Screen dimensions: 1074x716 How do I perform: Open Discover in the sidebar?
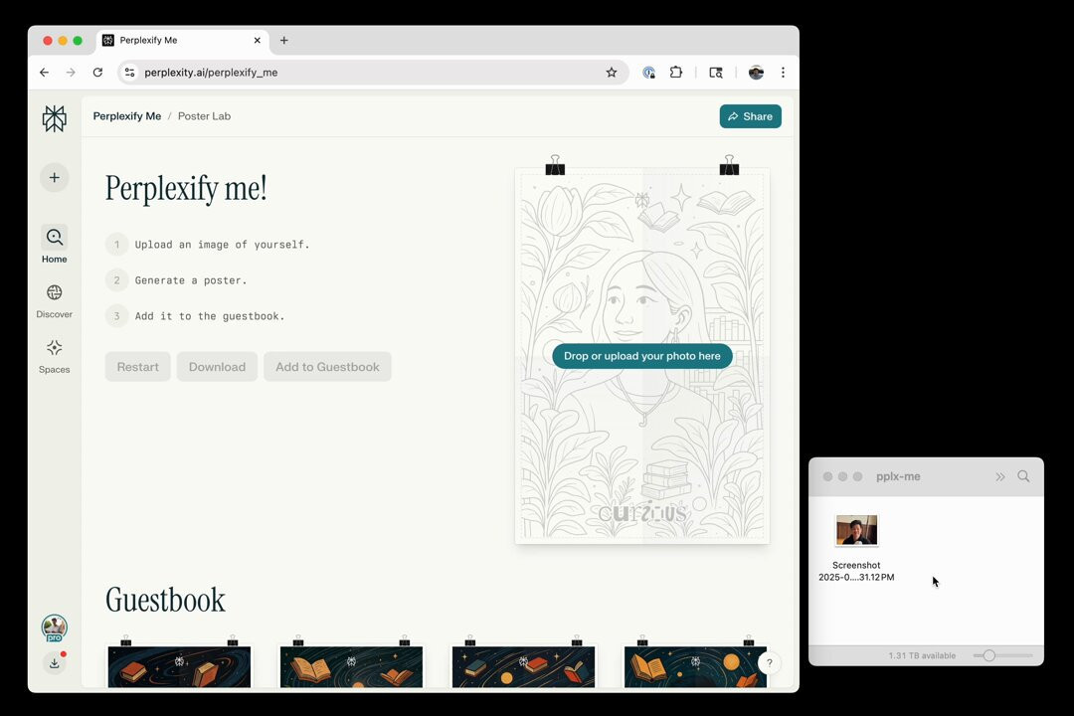[x=54, y=301]
